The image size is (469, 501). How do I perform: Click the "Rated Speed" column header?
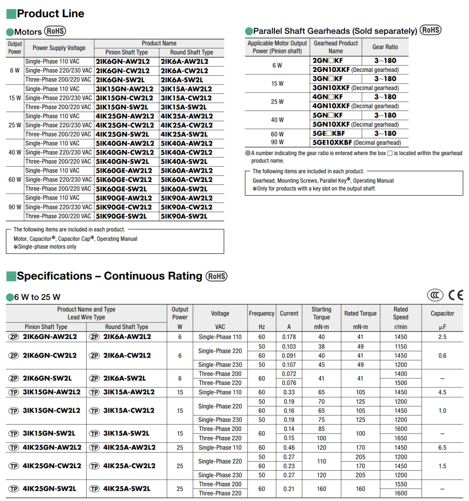pyautogui.click(x=401, y=313)
